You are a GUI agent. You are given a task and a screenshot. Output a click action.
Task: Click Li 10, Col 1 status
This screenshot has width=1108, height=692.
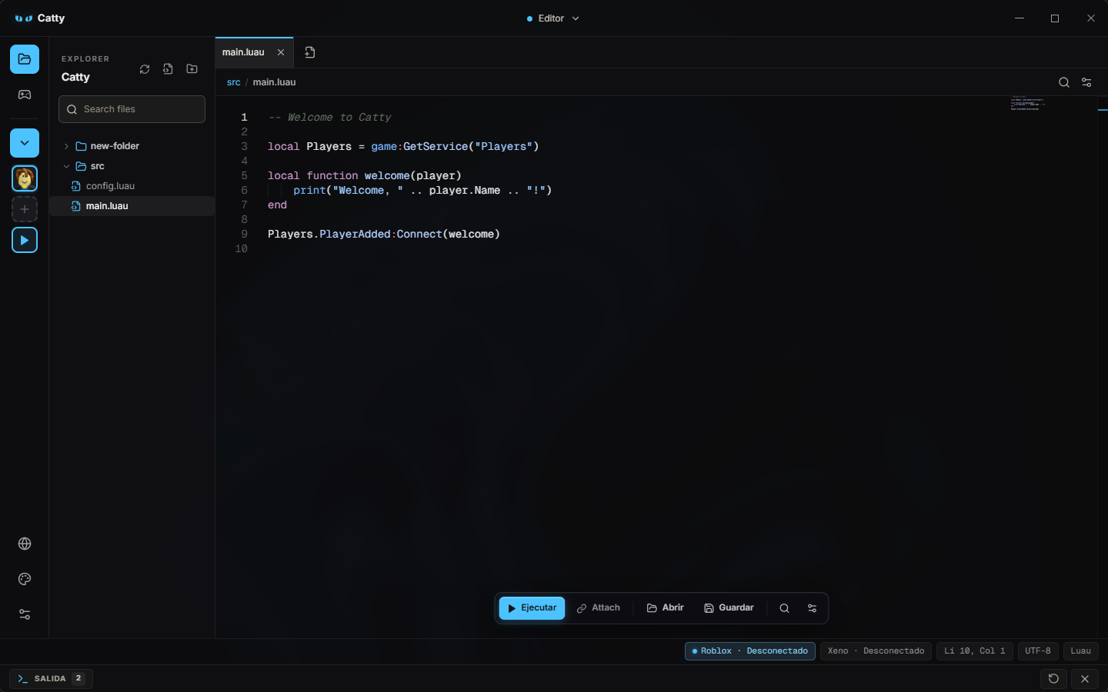click(974, 651)
